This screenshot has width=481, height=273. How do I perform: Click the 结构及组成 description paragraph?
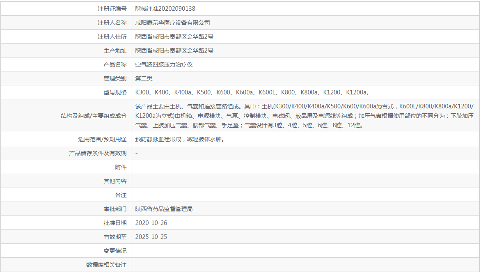[305, 116]
